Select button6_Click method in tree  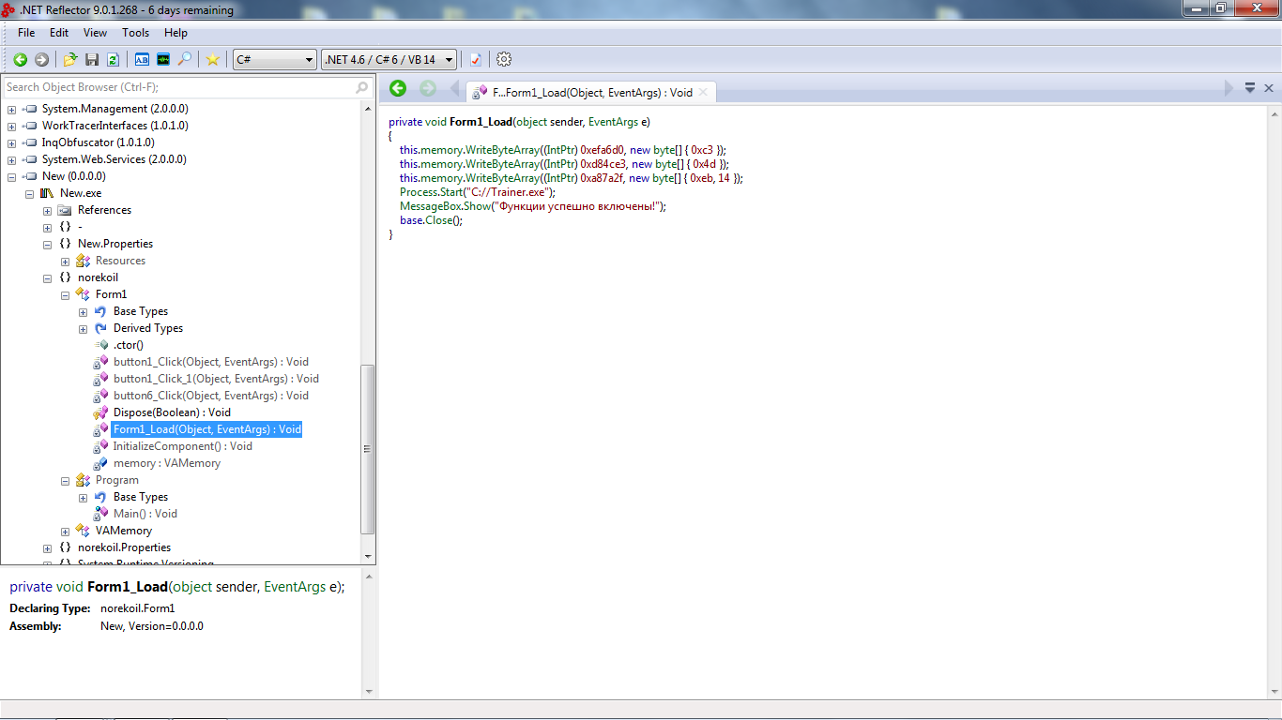pyautogui.click(x=210, y=396)
